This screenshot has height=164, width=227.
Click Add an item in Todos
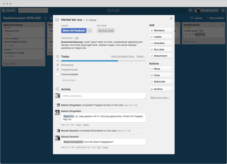(x=70, y=80)
